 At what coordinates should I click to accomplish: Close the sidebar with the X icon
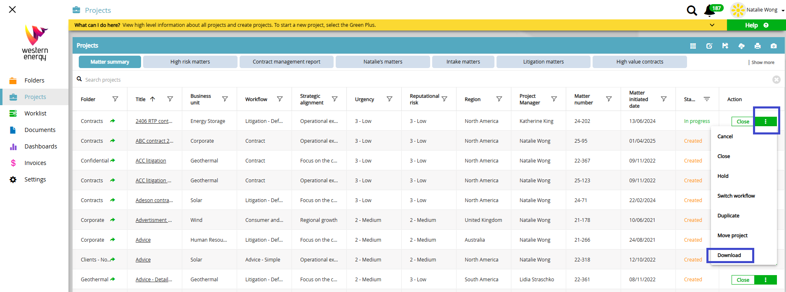click(12, 9)
